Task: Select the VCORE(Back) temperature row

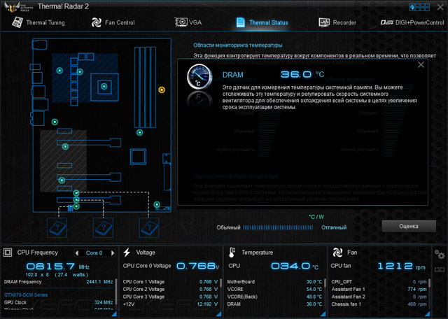Action: coord(274,297)
